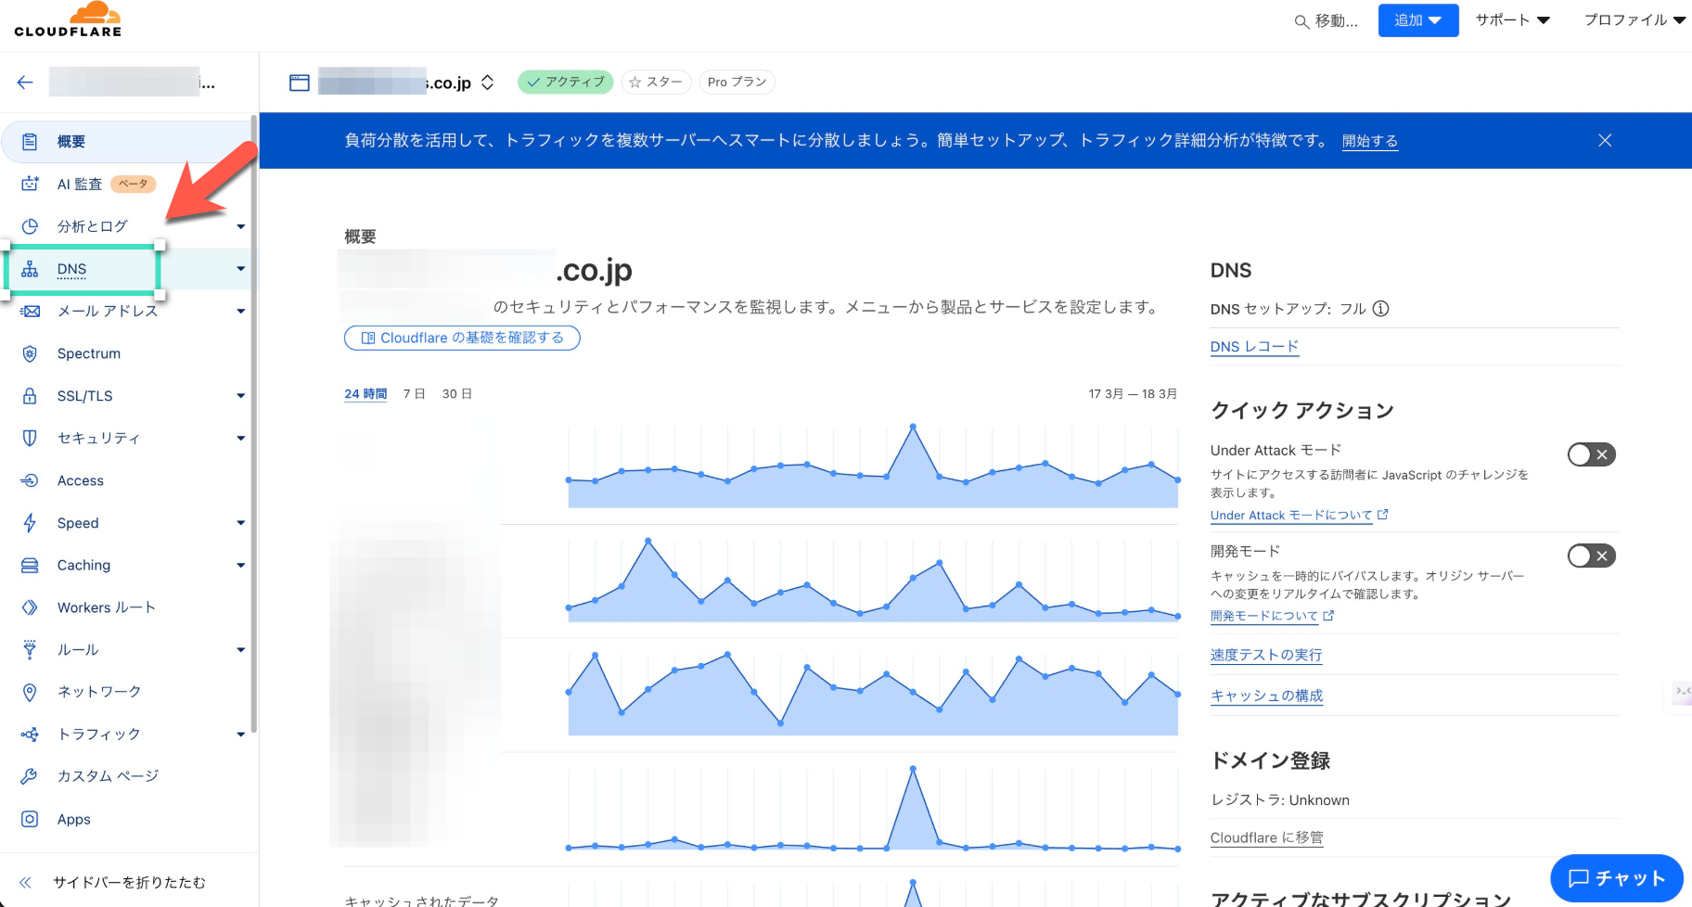1692x907 pixels.
Task: Select the 24 時間 time range tab
Action: click(365, 394)
